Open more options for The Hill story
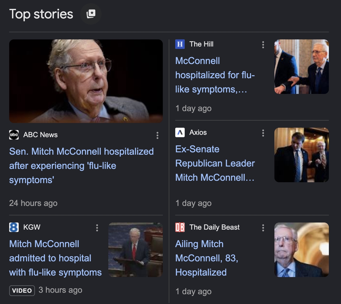 coord(263,45)
